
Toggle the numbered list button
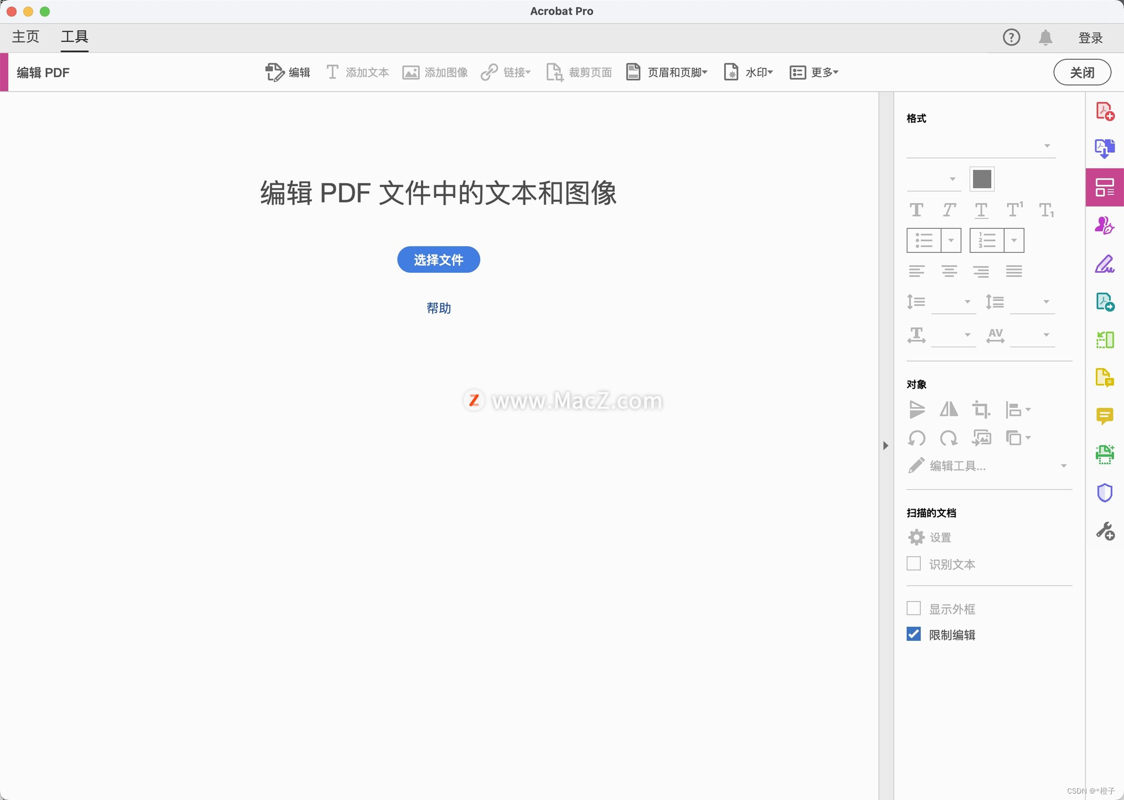tap(987, 241)
